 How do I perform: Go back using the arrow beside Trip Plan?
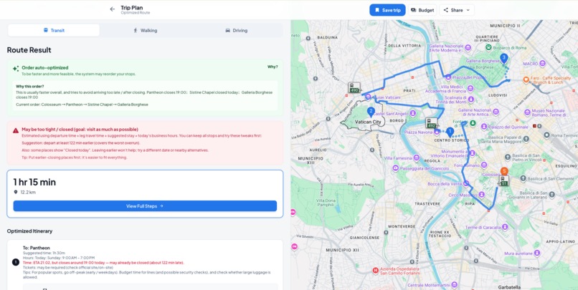[113, 9]
